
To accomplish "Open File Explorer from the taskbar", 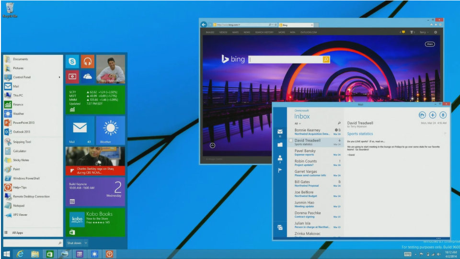I will coord(35,254).
